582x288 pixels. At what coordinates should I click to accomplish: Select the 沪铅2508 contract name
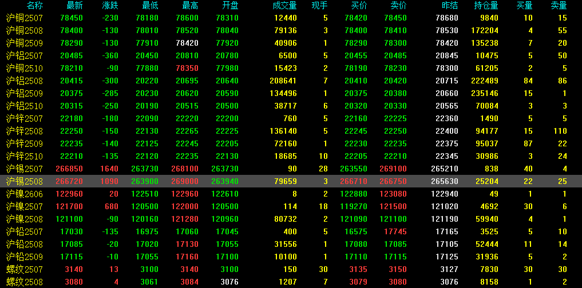tap(25, 244)
